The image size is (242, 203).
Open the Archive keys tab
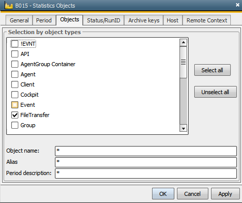coord(144,20)
